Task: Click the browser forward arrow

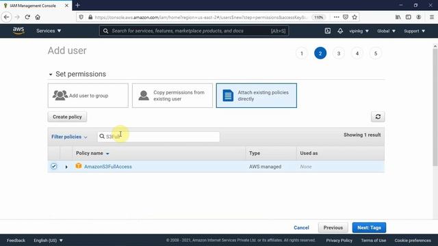Action: 17,17
